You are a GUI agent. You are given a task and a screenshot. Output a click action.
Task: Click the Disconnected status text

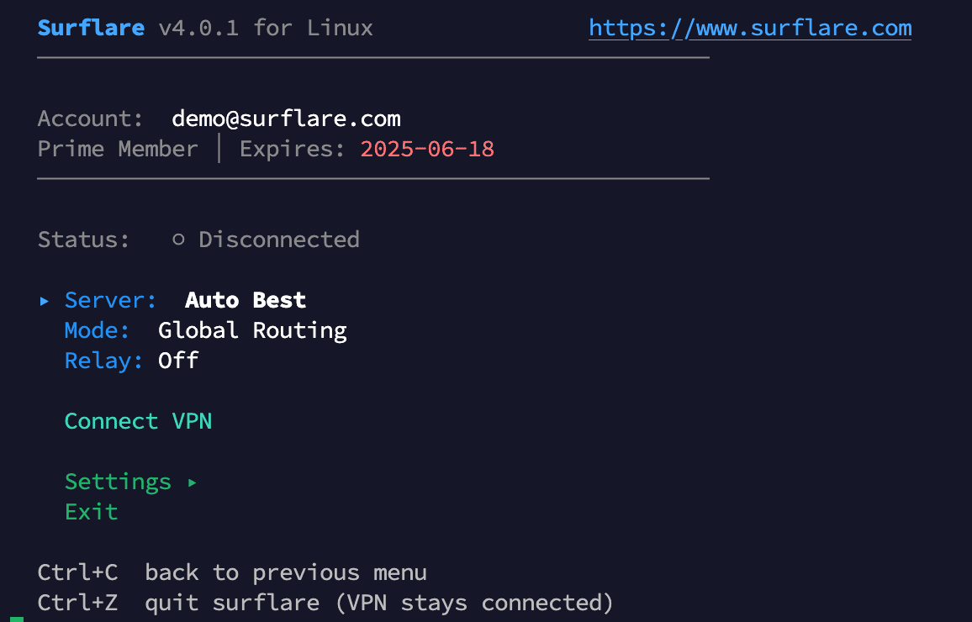pos(278,240)
